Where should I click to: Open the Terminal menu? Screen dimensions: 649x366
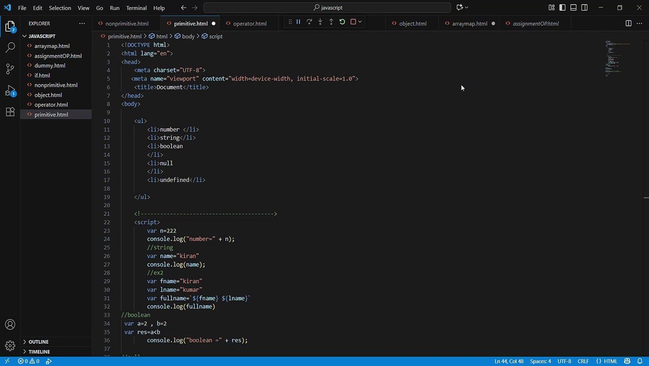click(x=136, y=8)
